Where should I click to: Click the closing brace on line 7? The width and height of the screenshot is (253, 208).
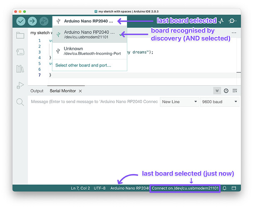(x=50, y=75)
